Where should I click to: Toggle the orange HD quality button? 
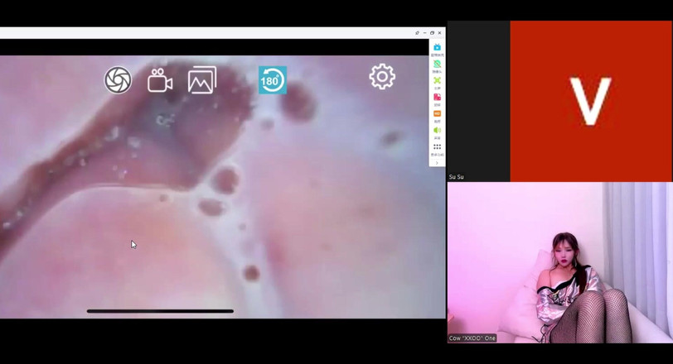(x=437, y=114)
